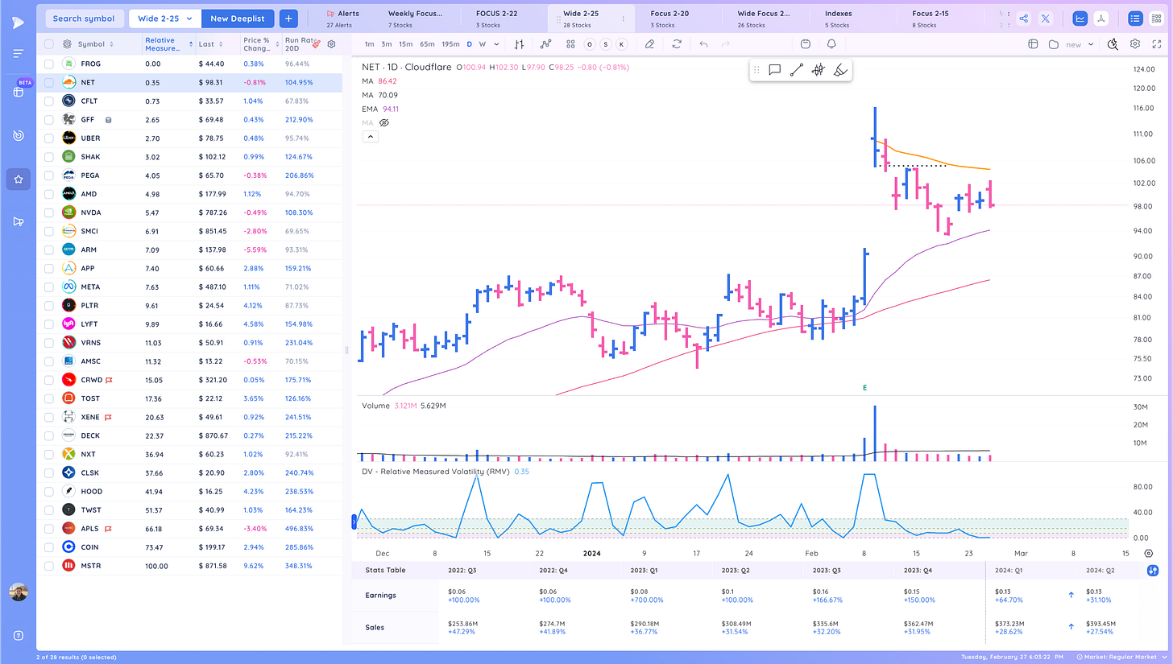Viewport: 1173px width, 664px height.
Task: Open the chart search magnifier icon
Action: click(1113, 44)
